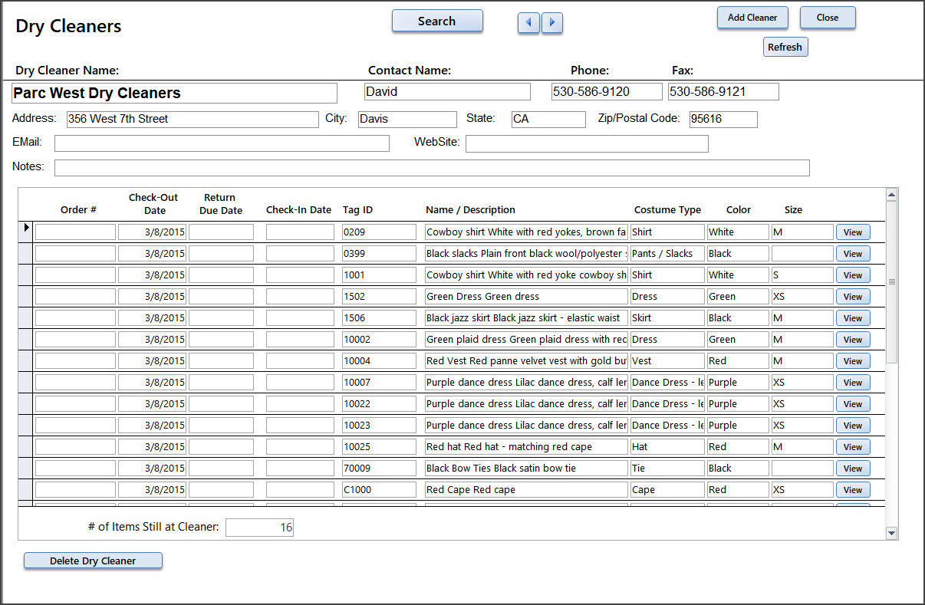
Task: Focus the Notes field
Action: coord(431,168)
